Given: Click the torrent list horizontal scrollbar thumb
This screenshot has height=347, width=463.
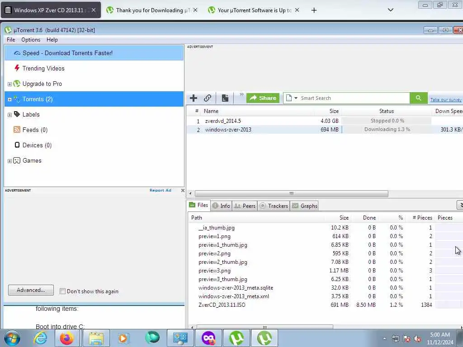Looking at the screenshot, I should click(292, 193).
